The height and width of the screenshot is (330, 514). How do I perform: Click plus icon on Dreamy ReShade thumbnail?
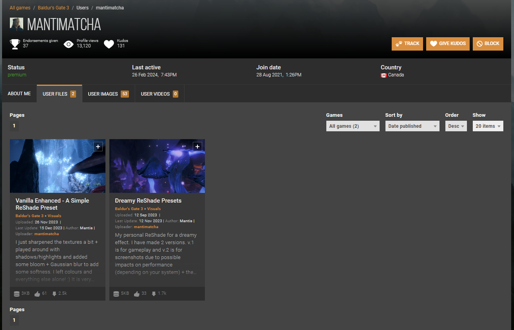[x=197, y=146]
